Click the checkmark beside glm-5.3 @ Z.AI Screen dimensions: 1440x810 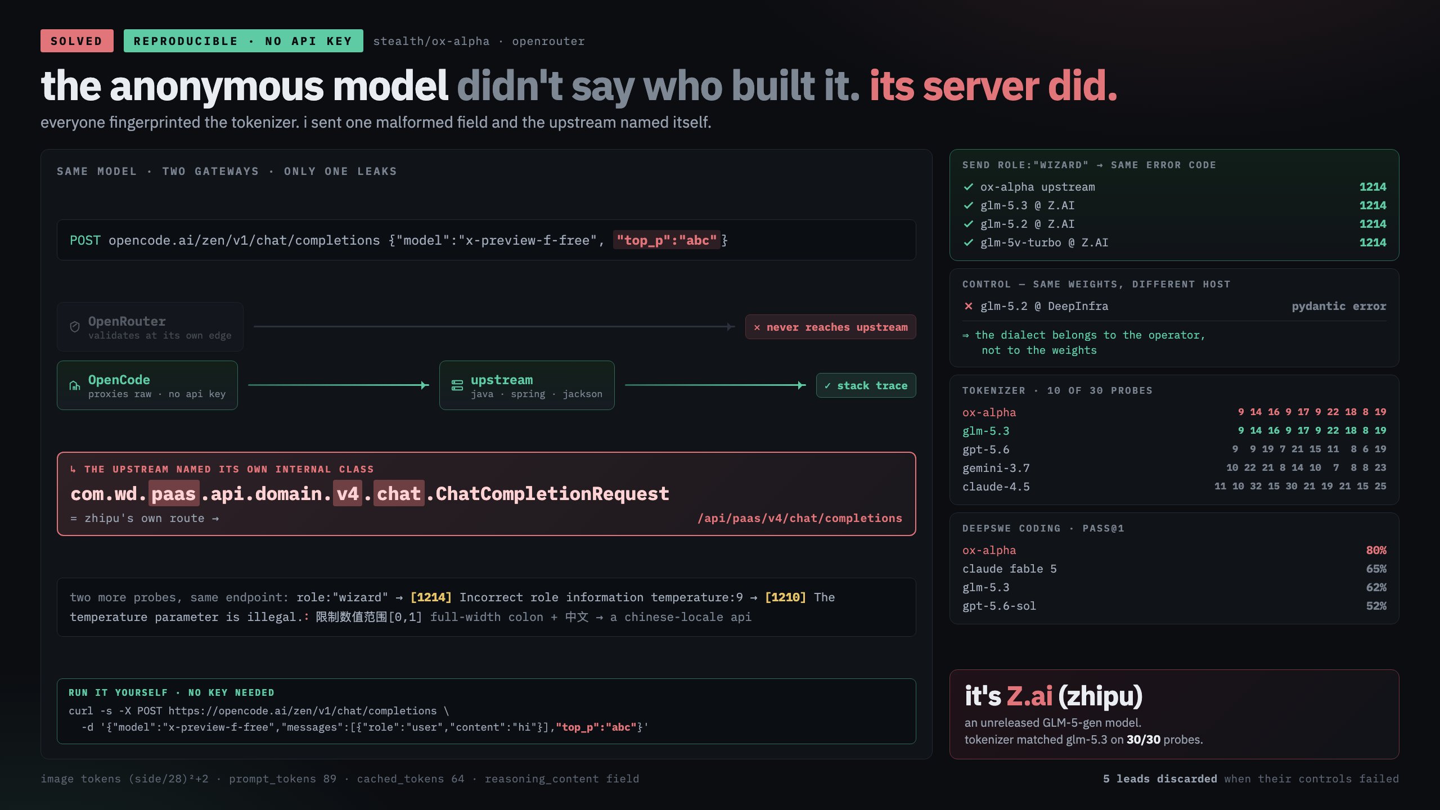968,205
